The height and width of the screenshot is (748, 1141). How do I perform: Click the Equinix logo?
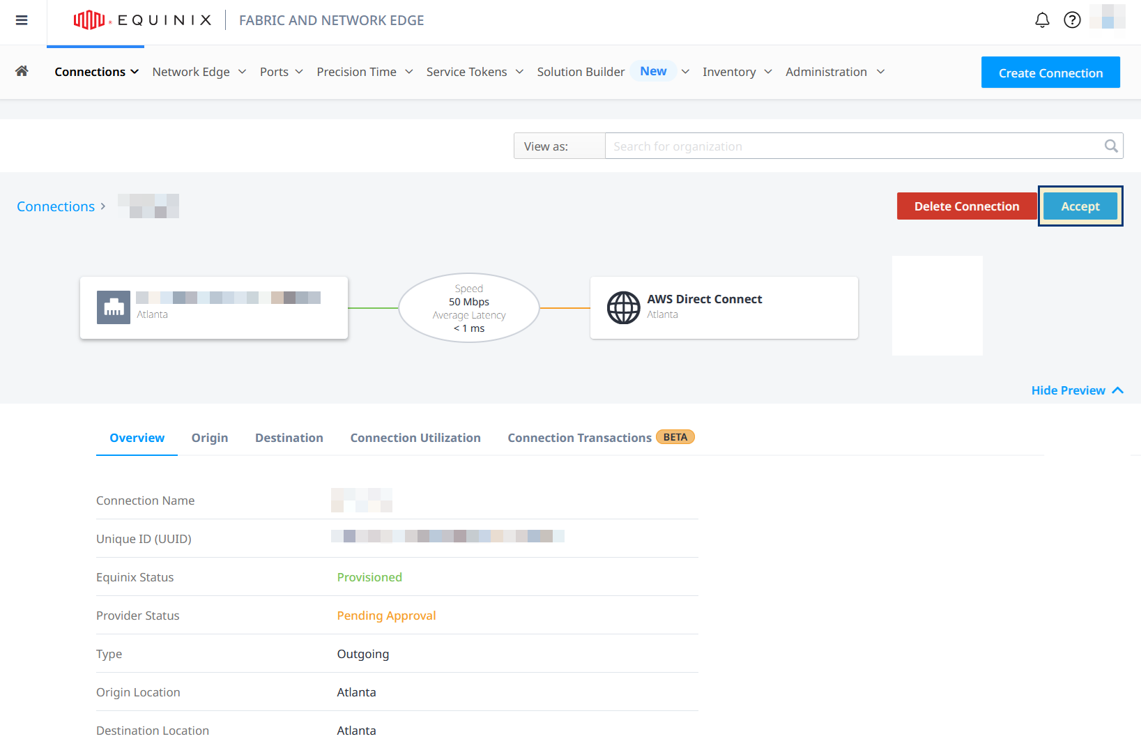[143, 20]
